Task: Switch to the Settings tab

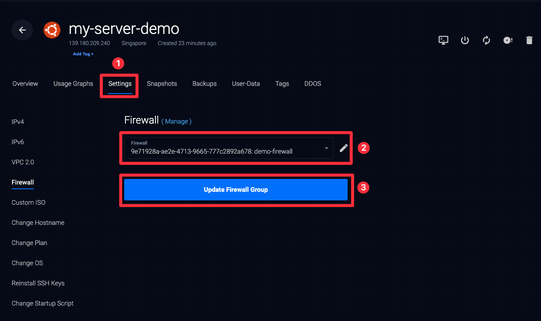Action: (x=120, y=84)
